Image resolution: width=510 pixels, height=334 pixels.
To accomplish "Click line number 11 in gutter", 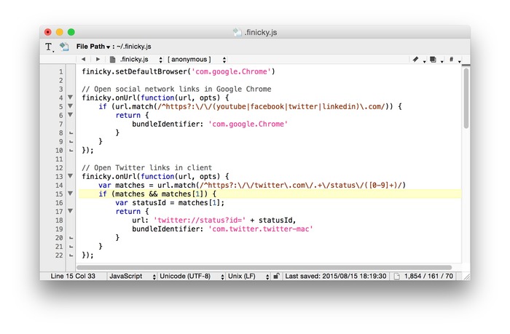I will (x=59, y=159).
